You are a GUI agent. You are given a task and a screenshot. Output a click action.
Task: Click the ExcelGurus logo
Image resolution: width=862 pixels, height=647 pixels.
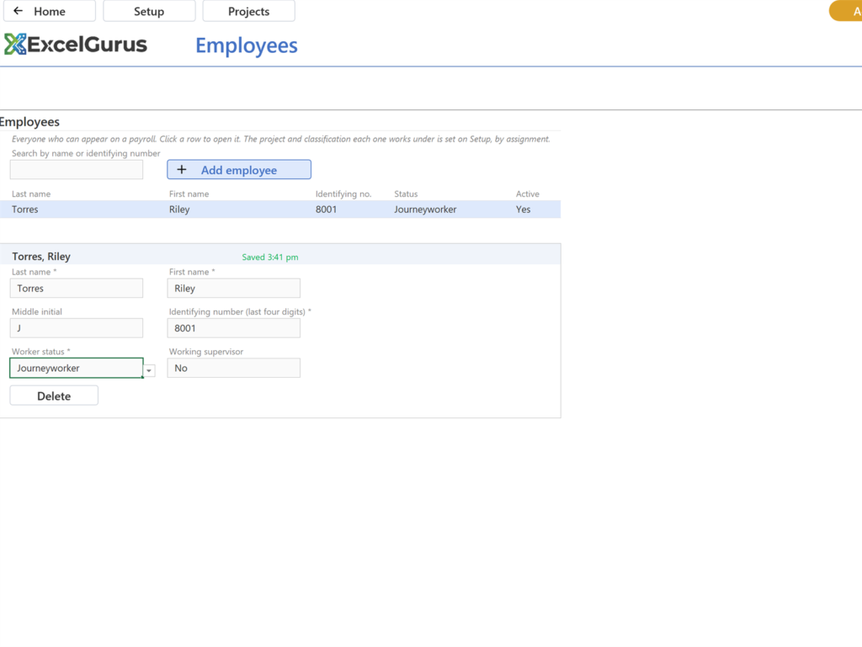tap(76, 45)
